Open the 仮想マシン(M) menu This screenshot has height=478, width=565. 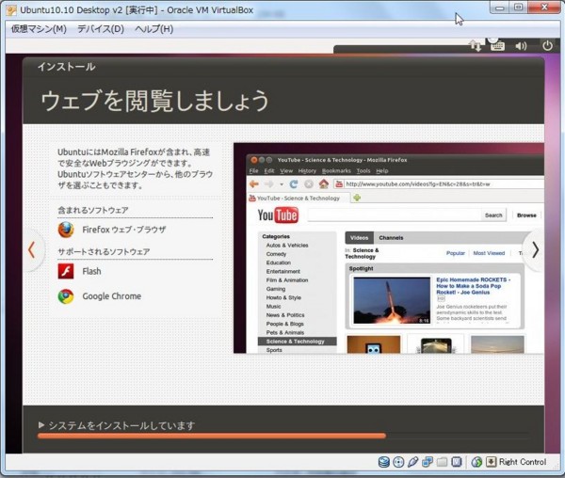[39, 29]
